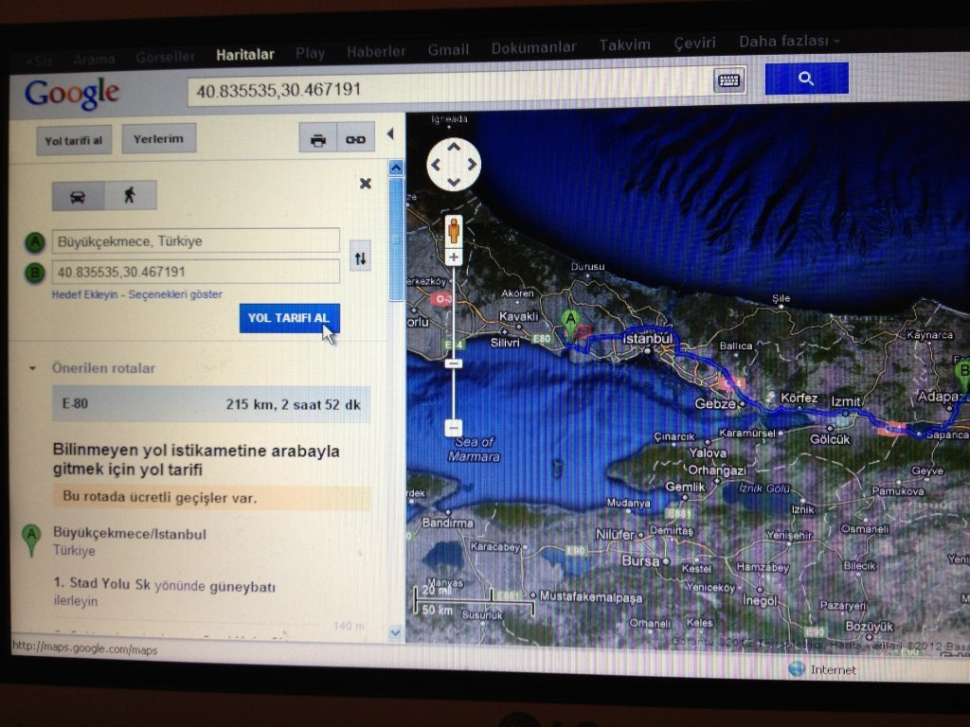The image size is (970, 727).
Task: Click the blue search magnifier button
Action: [805, 80]
